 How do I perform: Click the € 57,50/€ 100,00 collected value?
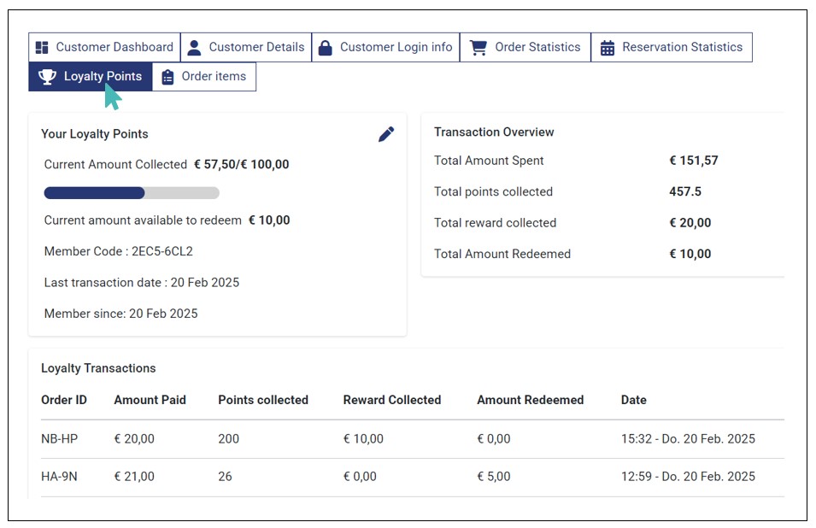click(242, 165)
